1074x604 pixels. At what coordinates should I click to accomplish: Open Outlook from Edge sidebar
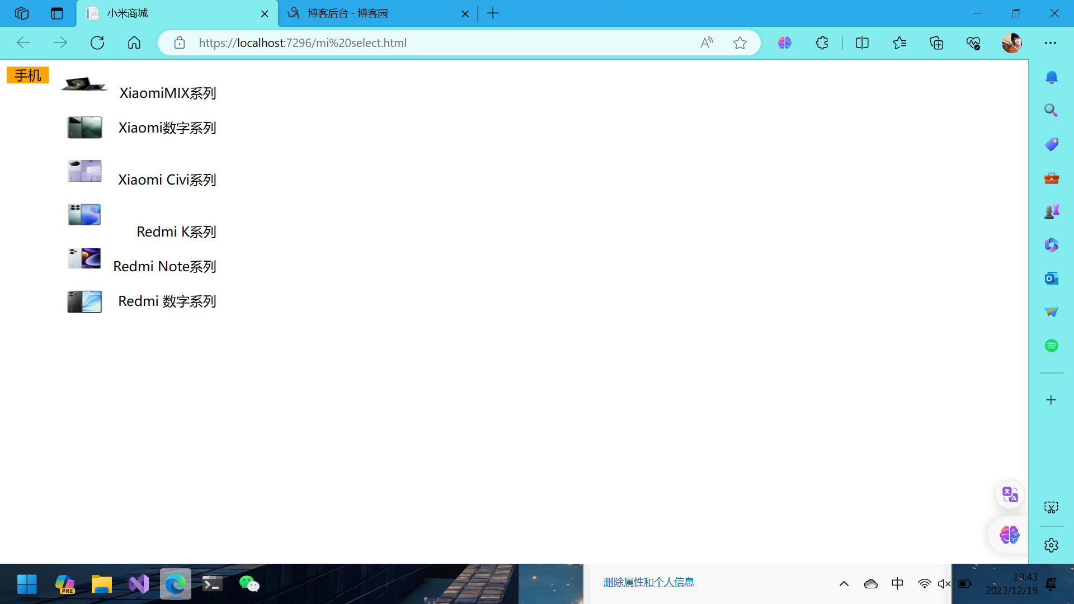click(x=1051, y=278)
